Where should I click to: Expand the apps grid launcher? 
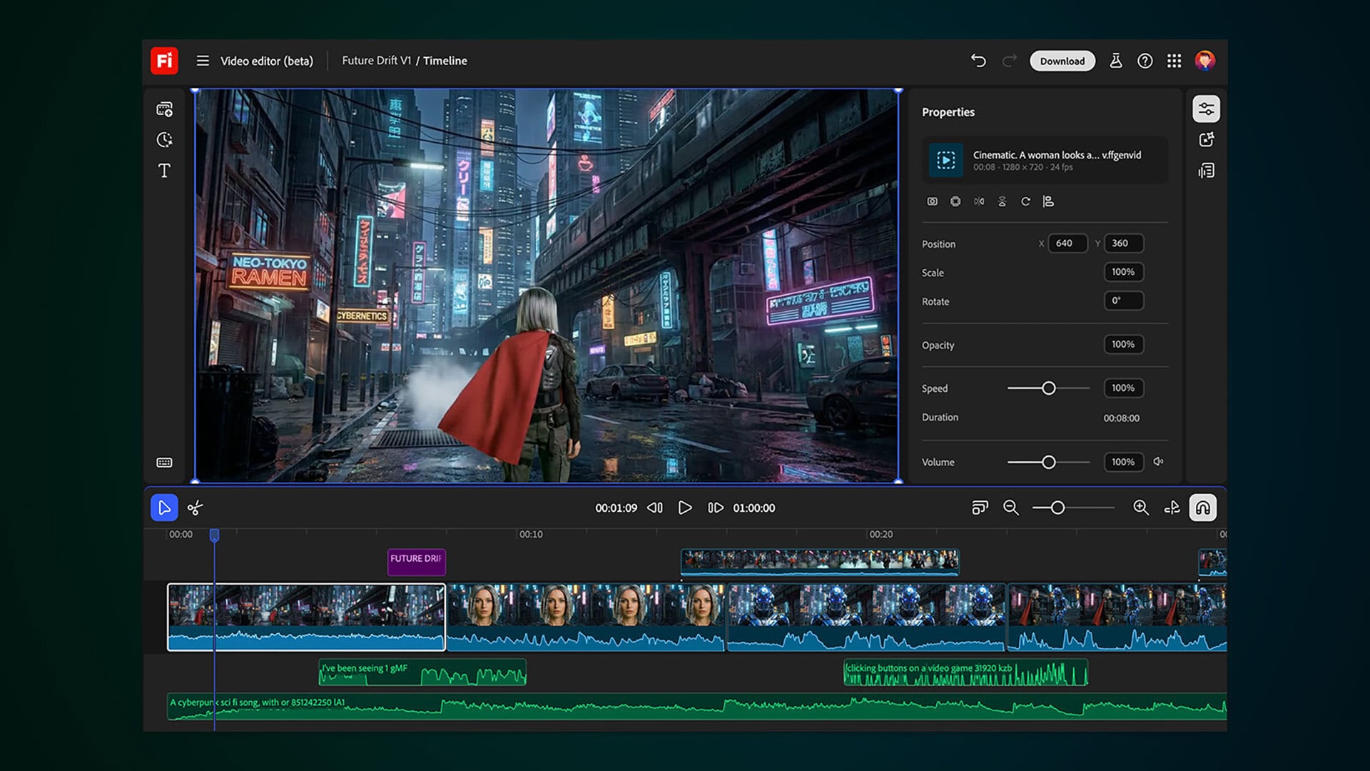pos(1174,61)
